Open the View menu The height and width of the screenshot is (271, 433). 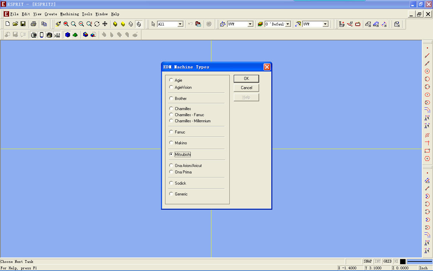(x=37, y=14)
